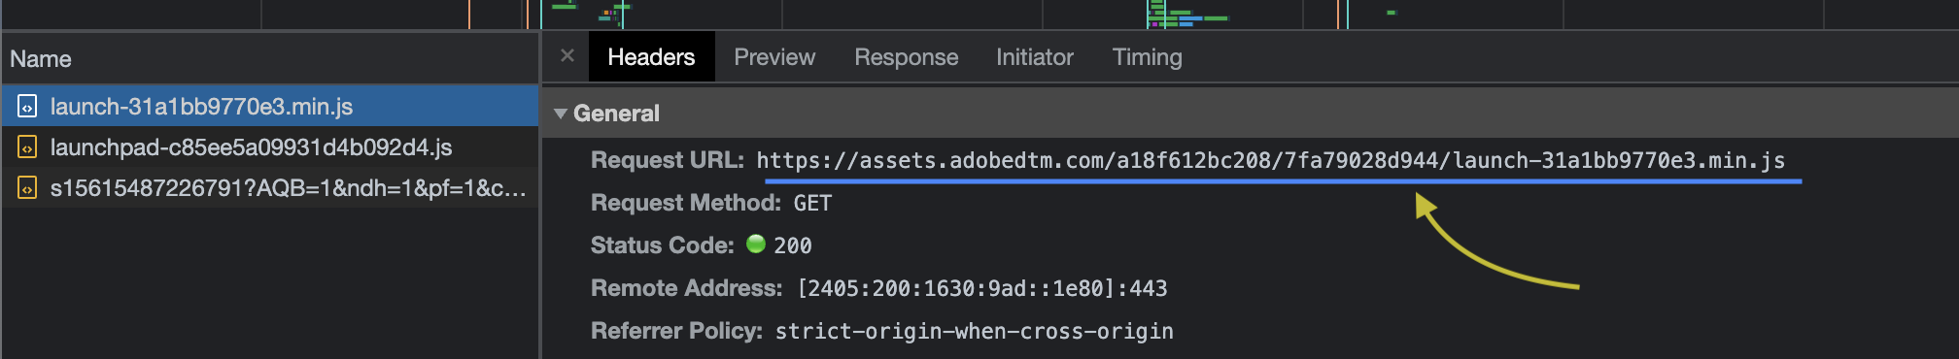Viewport: 1959px width, 359px height.
Task: Collapse the General section triangle
Action: click(x=560, y=114)
